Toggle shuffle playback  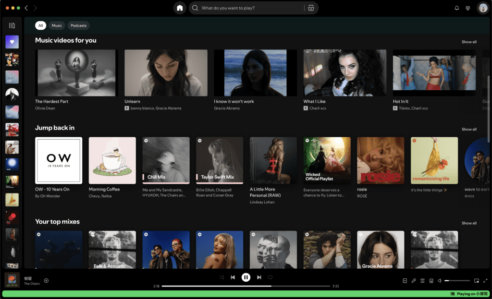[x=221, y=277]
